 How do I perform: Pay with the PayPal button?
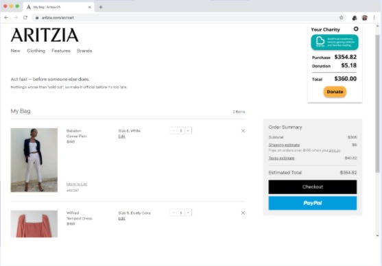click(x=313, y=203)
